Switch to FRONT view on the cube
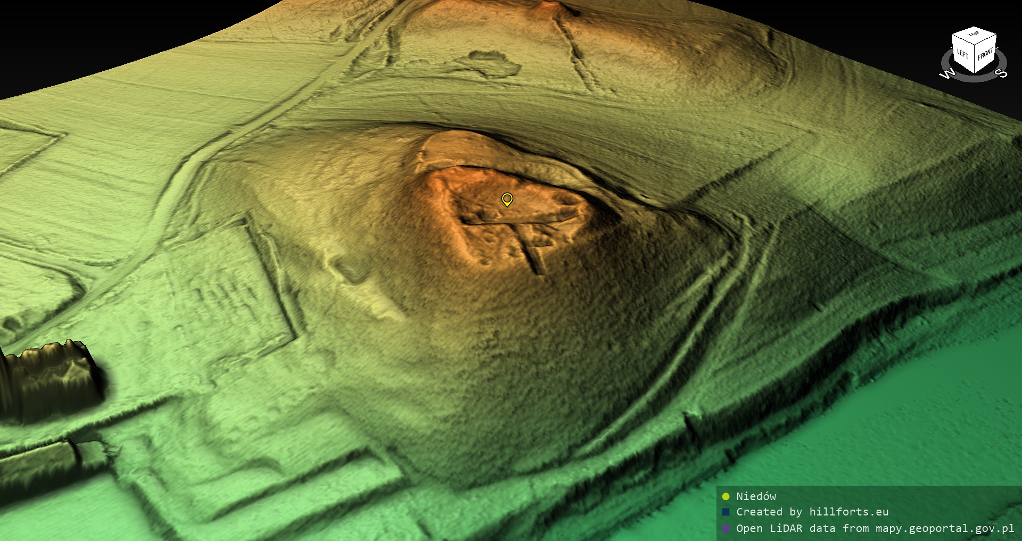Screen dimensions: 1022x541 point(985,54)
